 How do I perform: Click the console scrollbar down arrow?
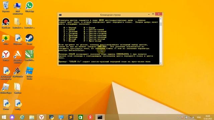click(x=160, y=63)
